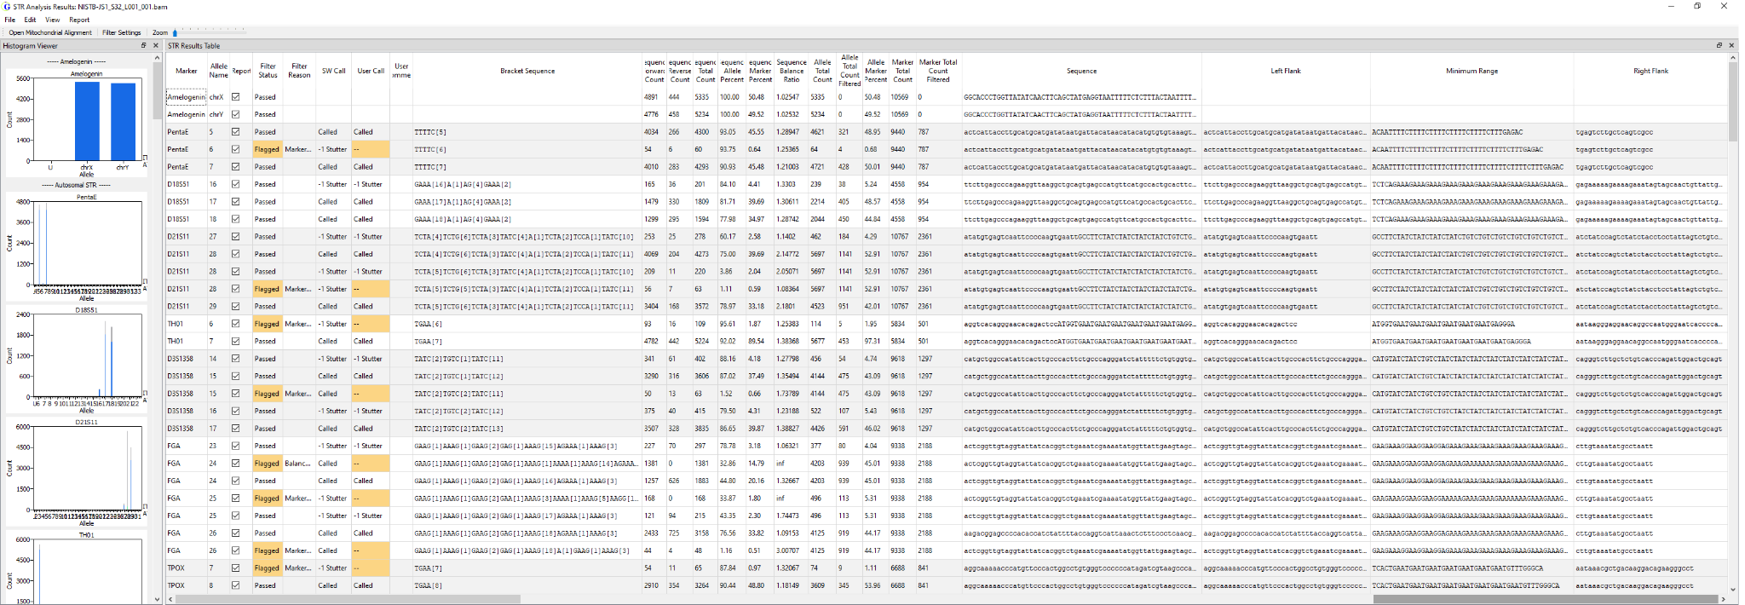Open the File menu
1745x605 pixels.
10,20
